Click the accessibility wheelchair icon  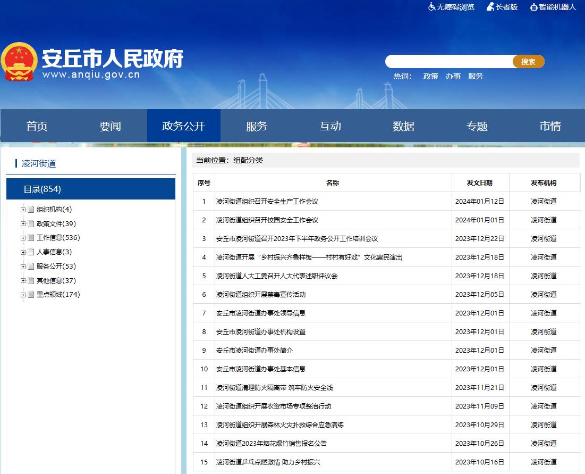coord(431,7)
